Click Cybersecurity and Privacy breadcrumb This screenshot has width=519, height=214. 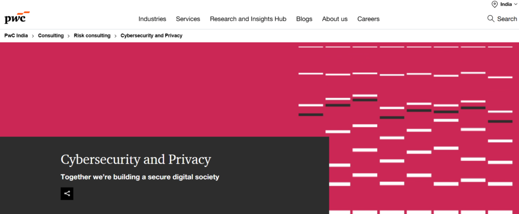coord(151,35)
